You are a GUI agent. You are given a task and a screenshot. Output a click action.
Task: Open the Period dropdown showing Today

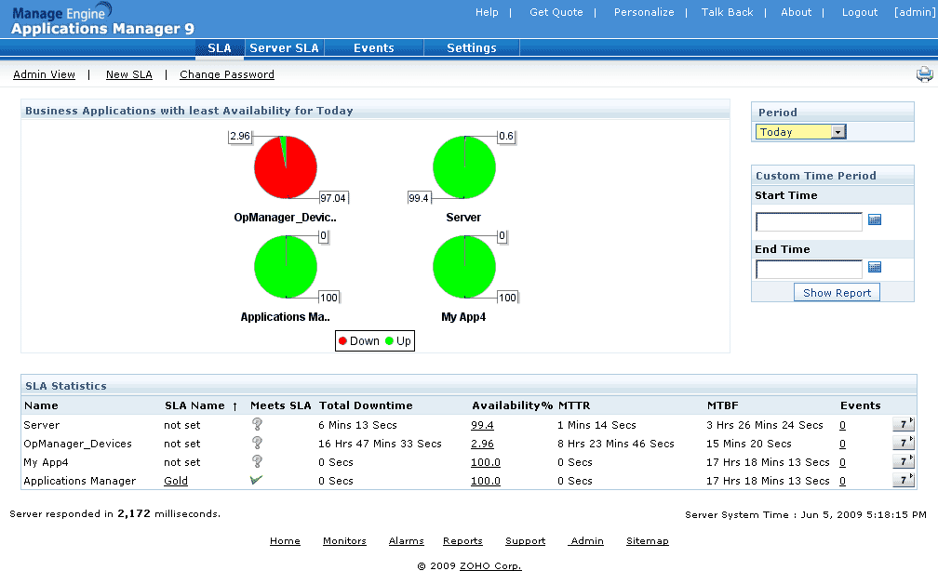point(800,131)
